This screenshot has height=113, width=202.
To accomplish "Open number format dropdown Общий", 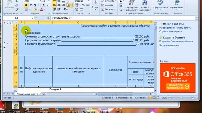I will pos(82,1).
